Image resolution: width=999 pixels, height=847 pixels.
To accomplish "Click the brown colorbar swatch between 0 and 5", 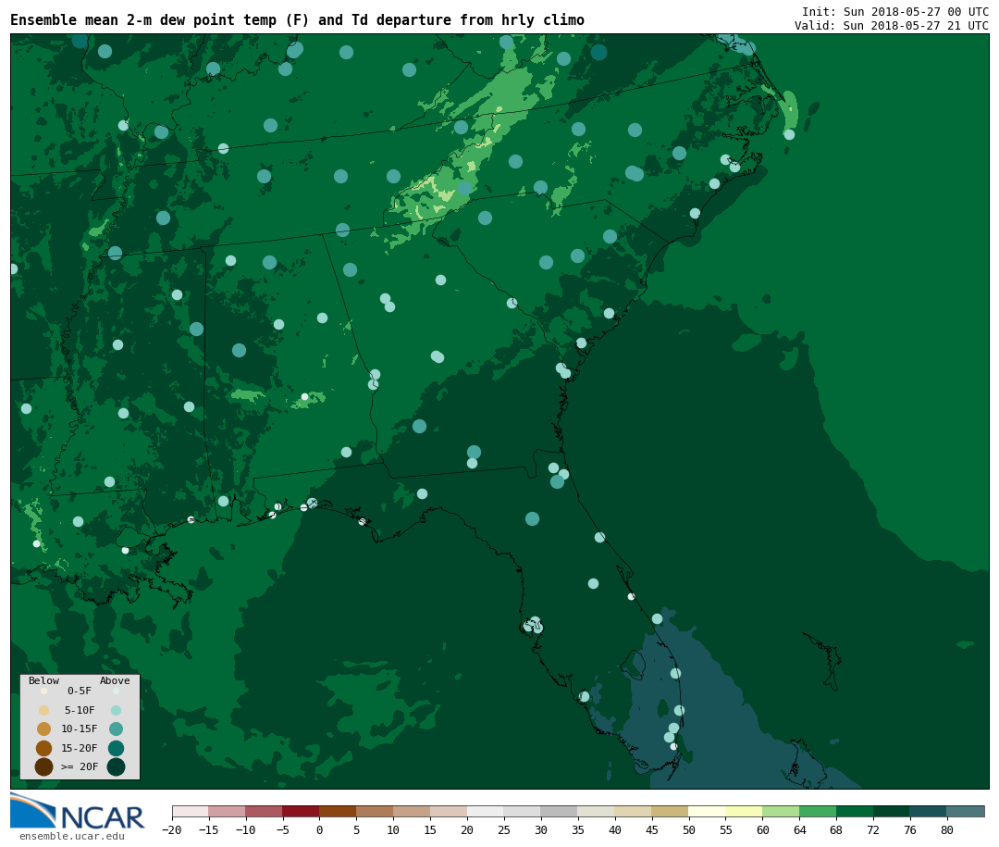I will 338,811.
